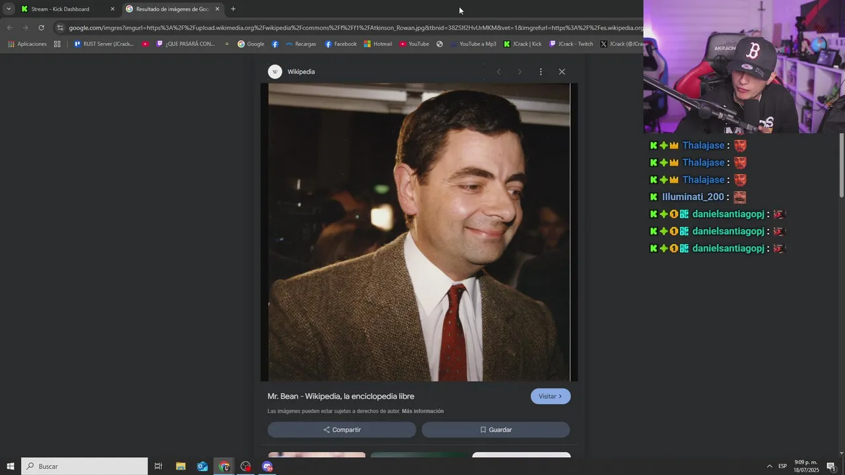845x475 pixels.
Task: Open File Explorer from the taskbar
Action: [x=181, y=466]
